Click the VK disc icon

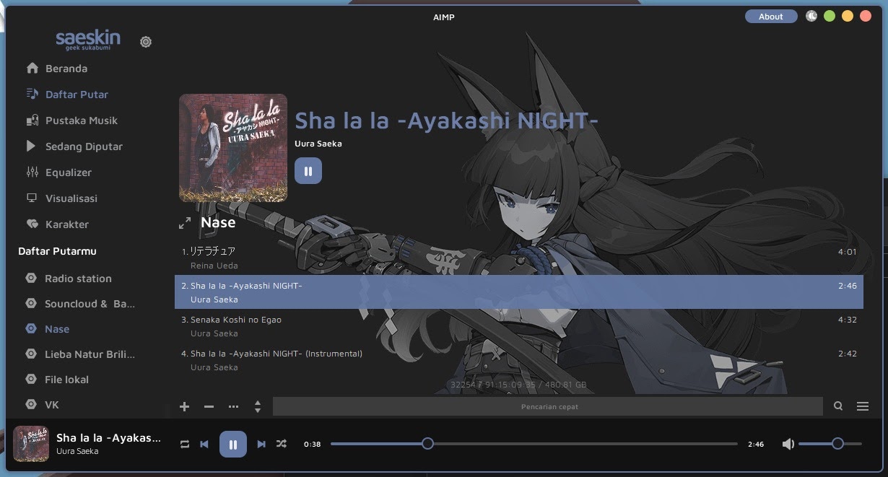[31, 405]
